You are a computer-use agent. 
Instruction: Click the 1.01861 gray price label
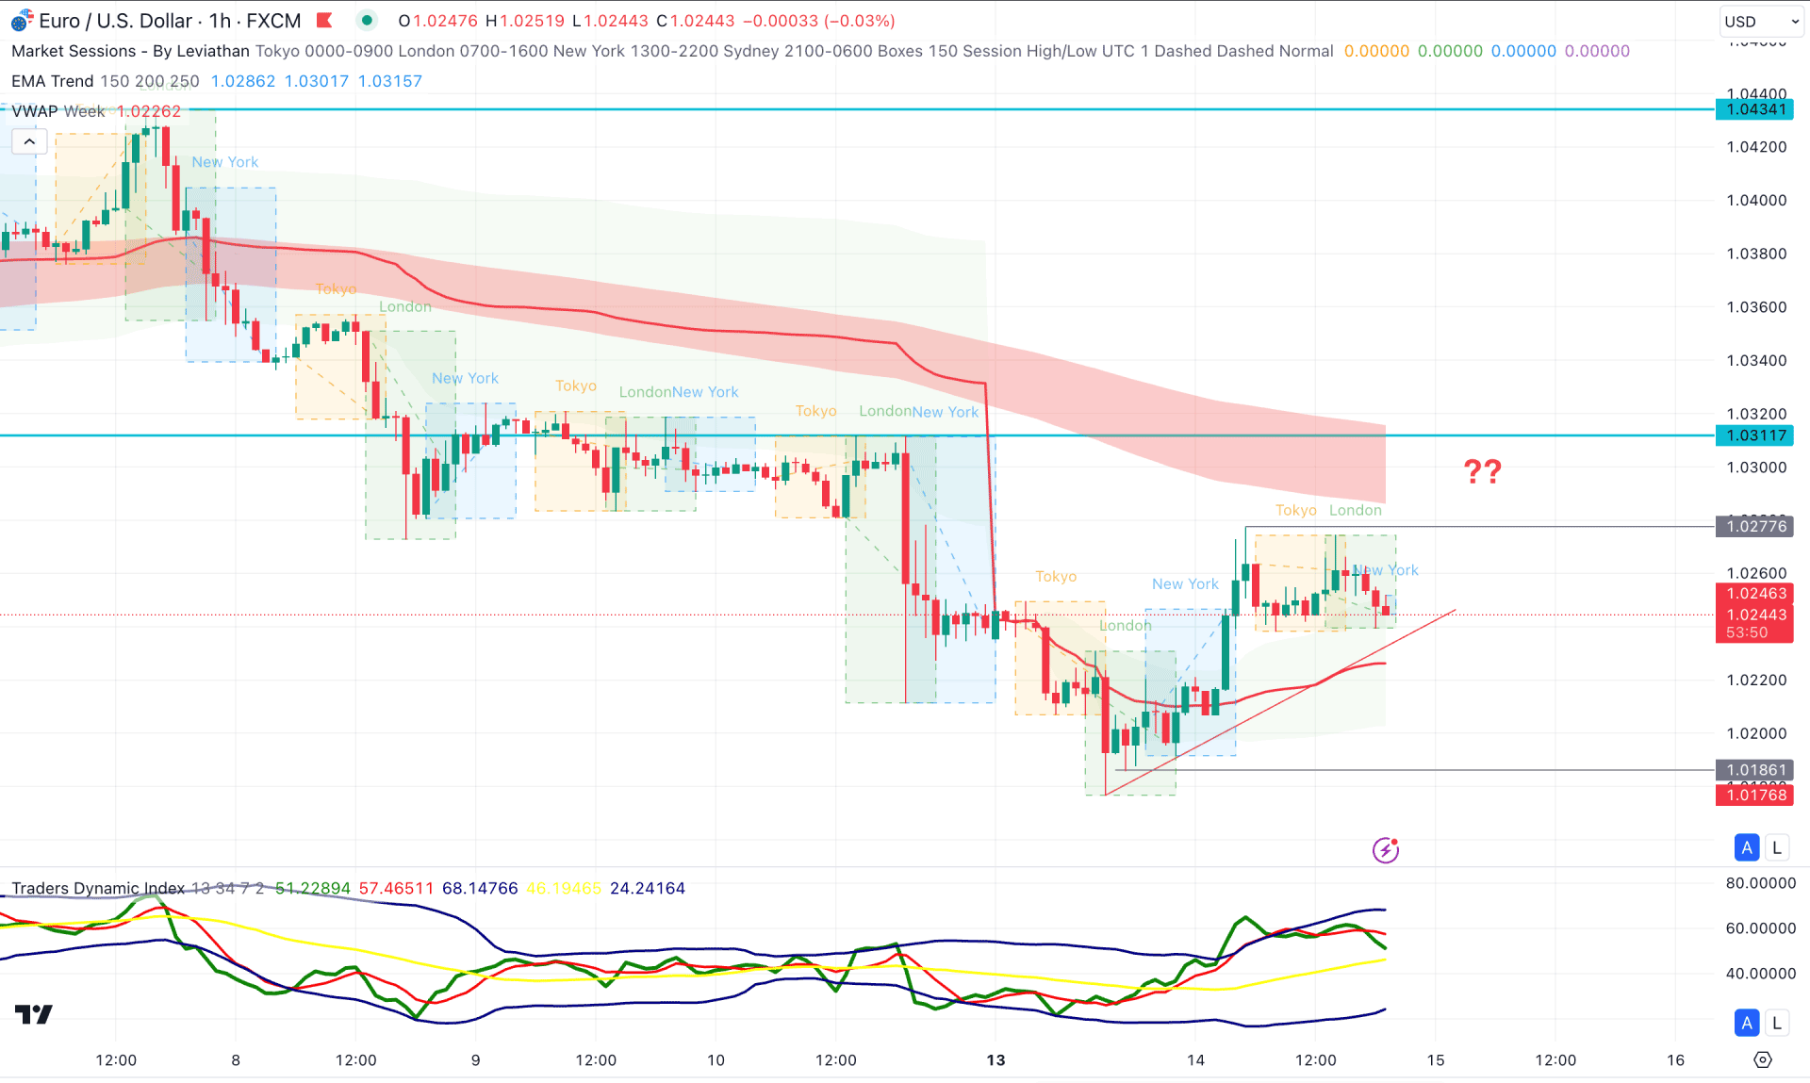(x=1754, y=770)
